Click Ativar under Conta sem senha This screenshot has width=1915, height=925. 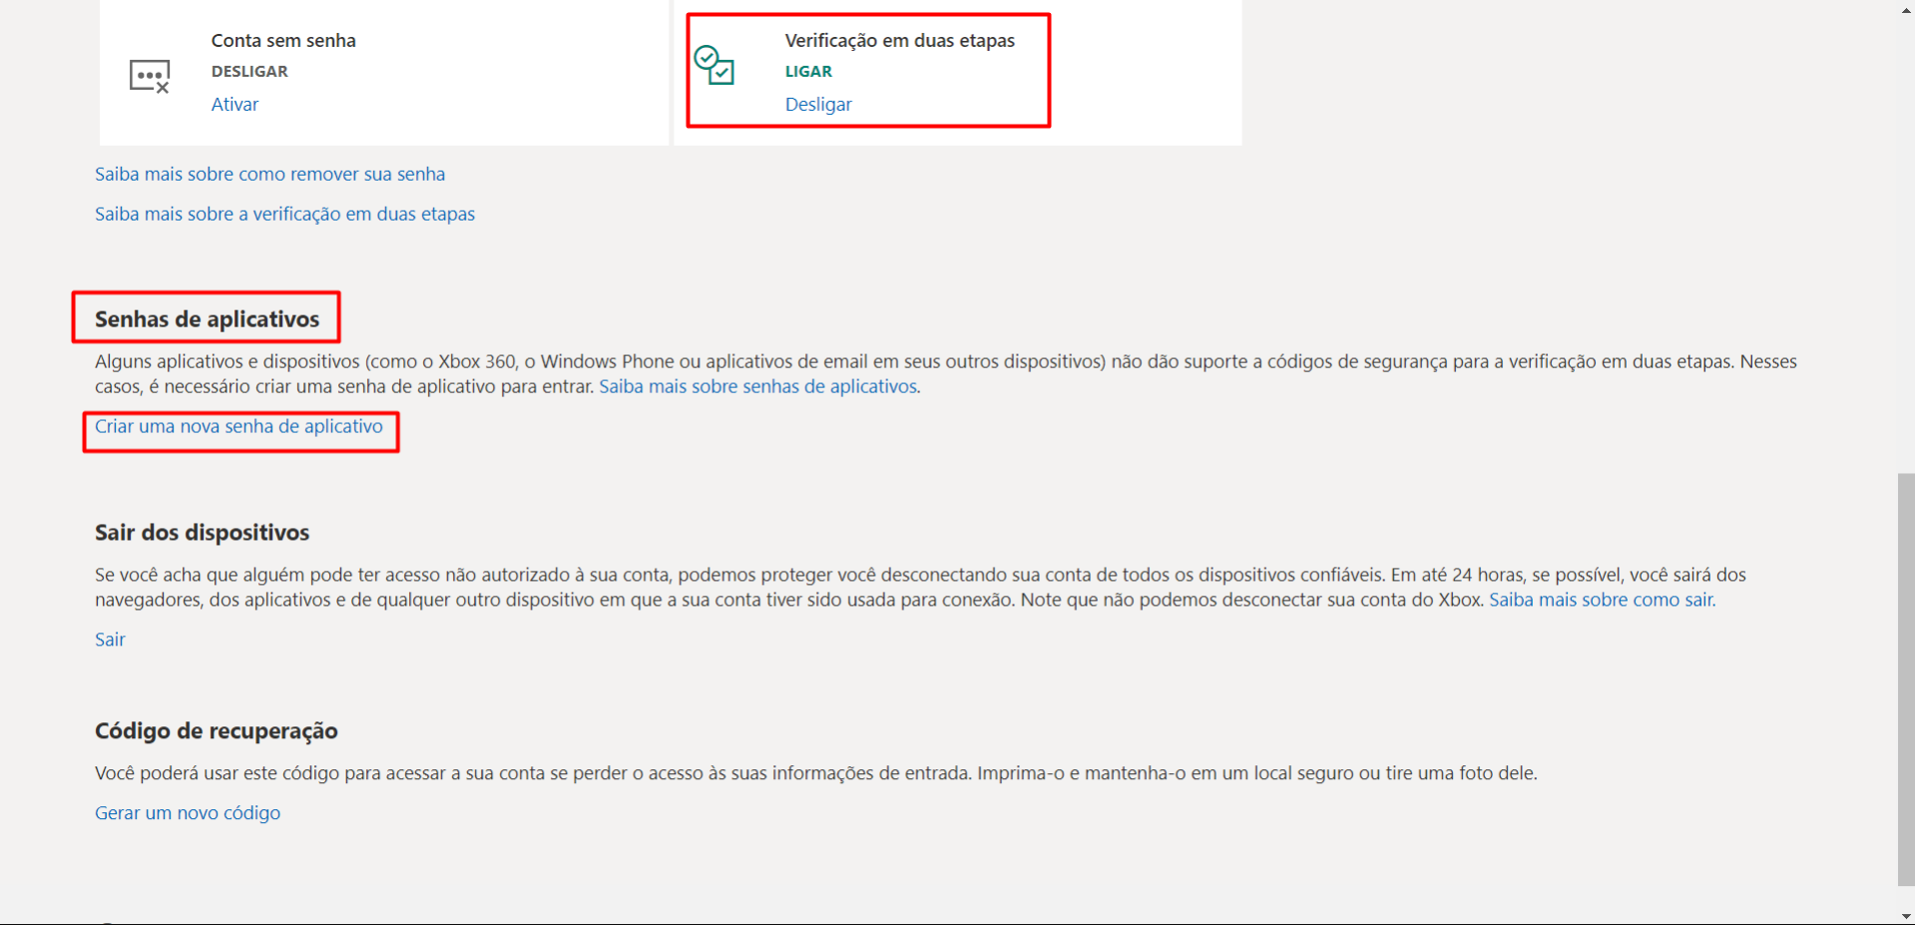tap(235, 104)
